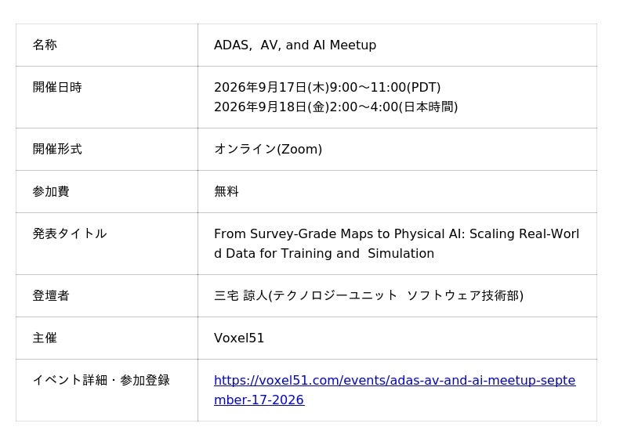Image resolution: width=627 pixels, height=445 pixels.
Task: Click the 開催日時 label cell
Action: coord(107,97)
